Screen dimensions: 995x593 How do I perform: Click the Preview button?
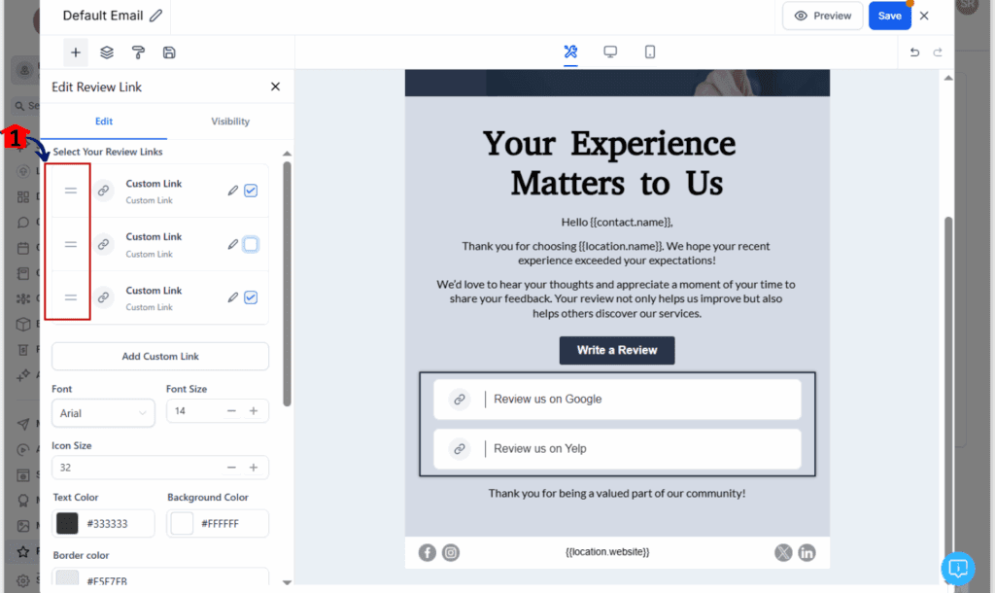point(823,16)
